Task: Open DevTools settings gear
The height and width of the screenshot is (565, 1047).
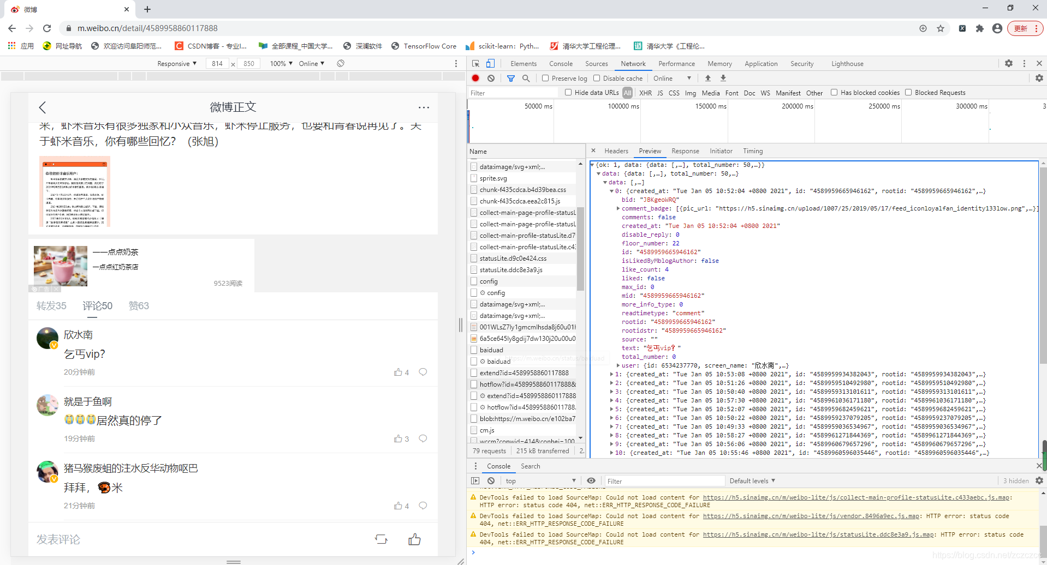Action: coord(1009,63)
